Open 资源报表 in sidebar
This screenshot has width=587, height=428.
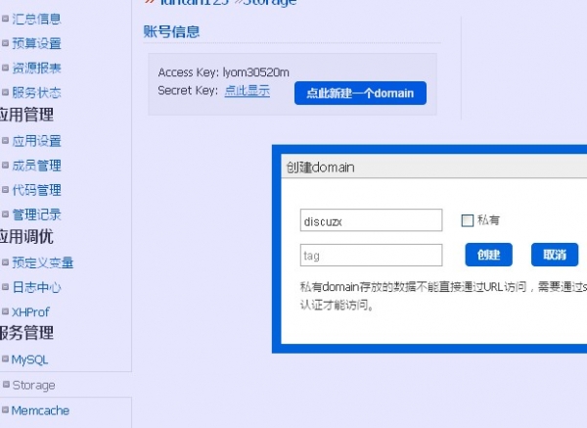point(36,68)
